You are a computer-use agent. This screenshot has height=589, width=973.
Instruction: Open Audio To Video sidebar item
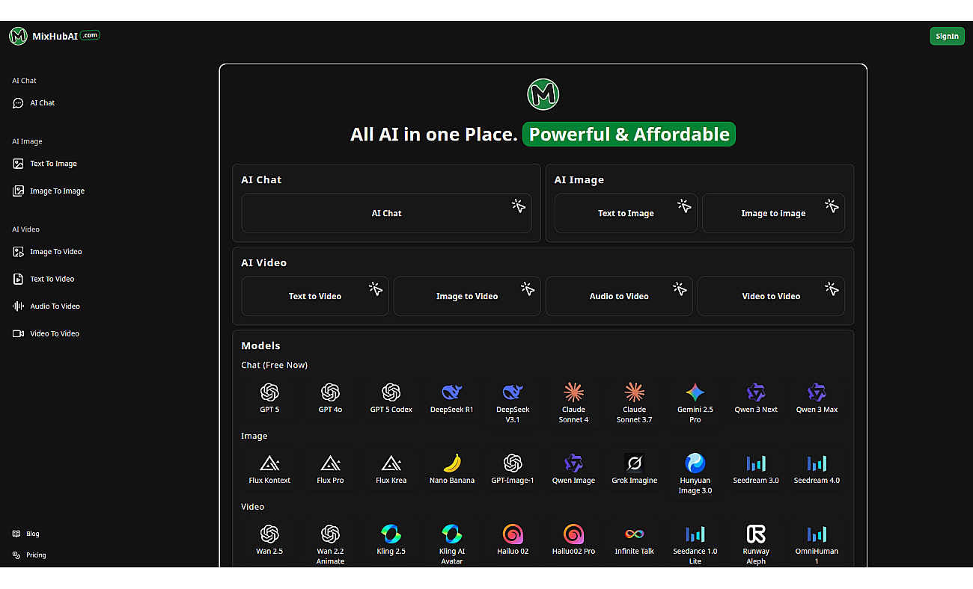click(54, 306)
